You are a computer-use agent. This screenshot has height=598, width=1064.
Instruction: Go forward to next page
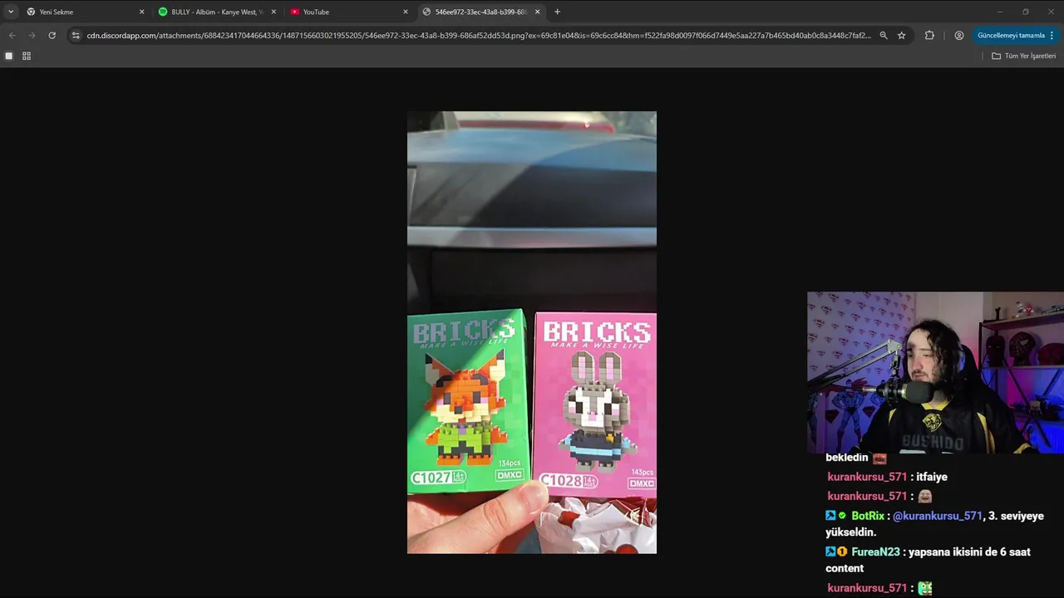32,36
